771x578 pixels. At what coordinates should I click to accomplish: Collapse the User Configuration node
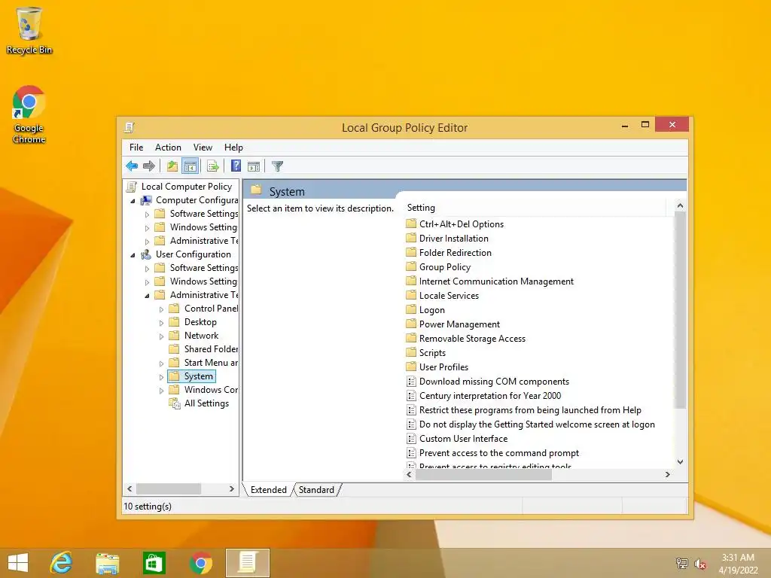(133, 255)
